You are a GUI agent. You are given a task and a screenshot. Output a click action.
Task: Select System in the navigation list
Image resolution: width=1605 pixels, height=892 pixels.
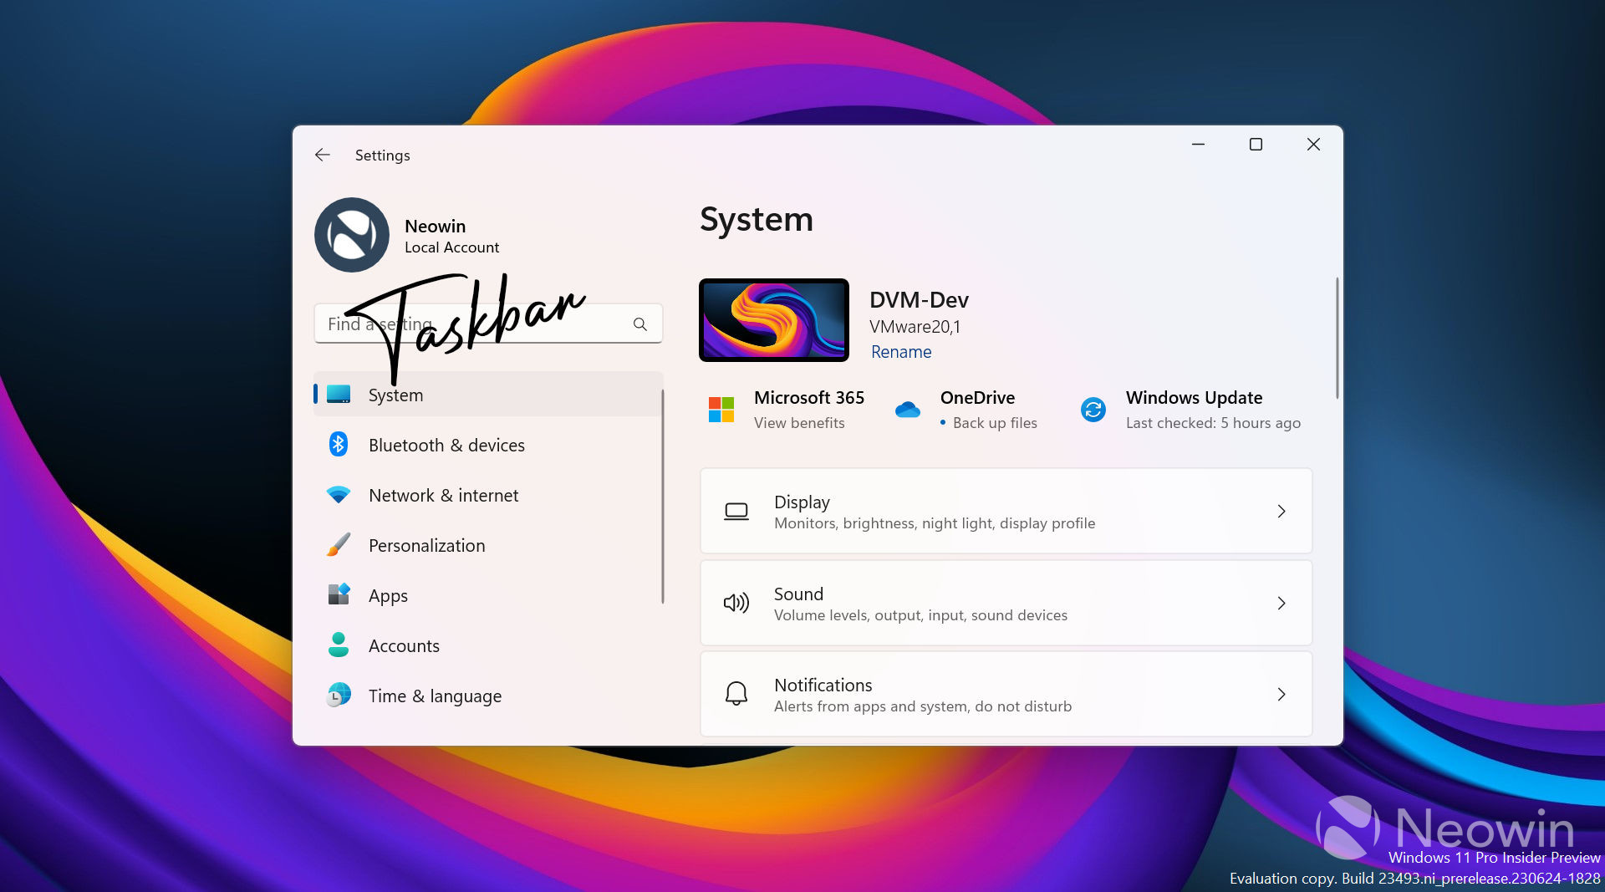[395, 395]
